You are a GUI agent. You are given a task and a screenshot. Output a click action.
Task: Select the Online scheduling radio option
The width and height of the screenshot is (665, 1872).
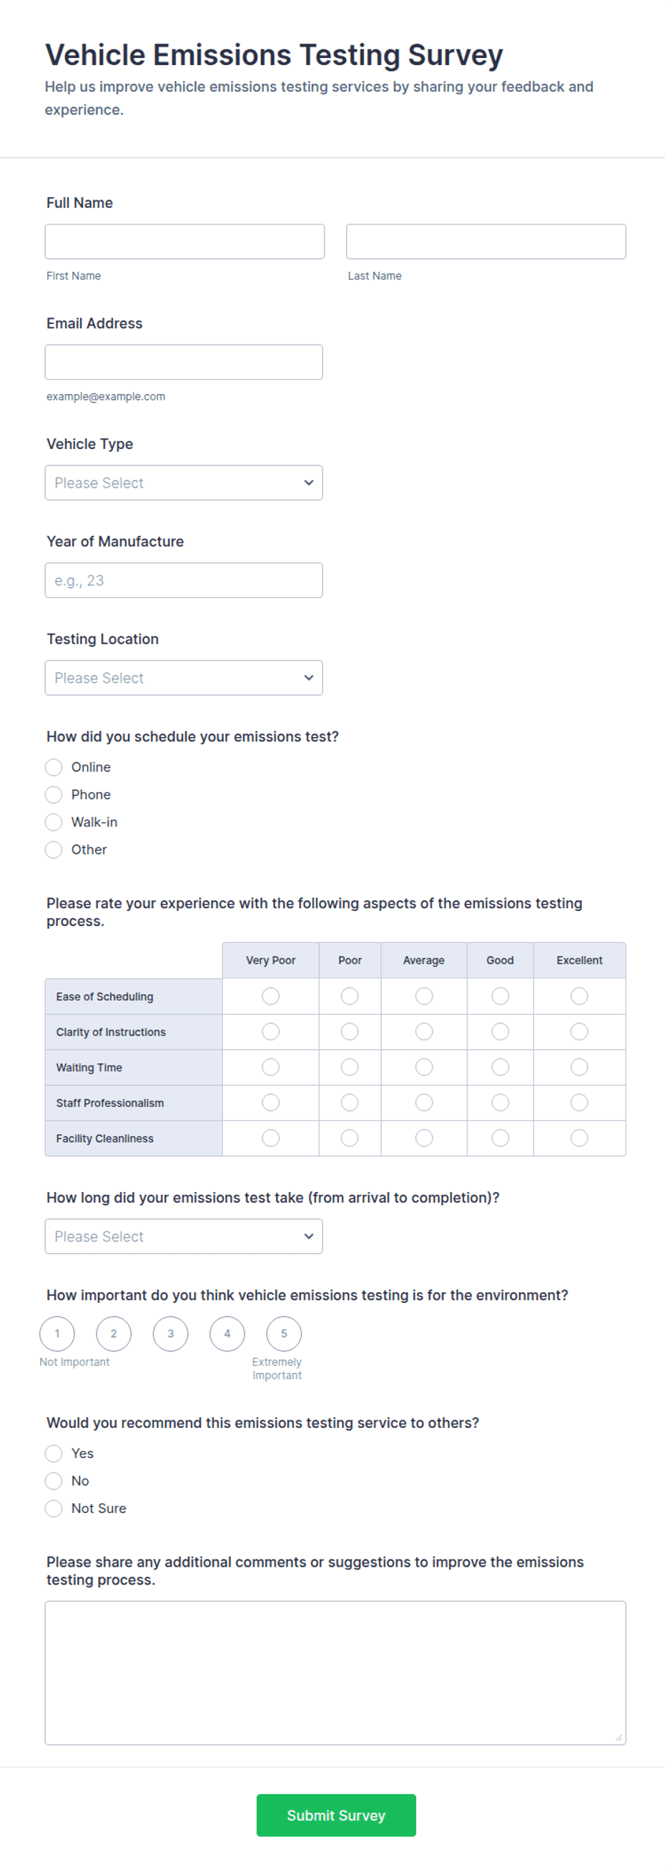54,767
